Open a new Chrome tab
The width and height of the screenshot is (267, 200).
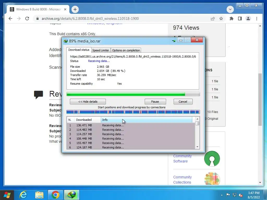tap(75, 9)
